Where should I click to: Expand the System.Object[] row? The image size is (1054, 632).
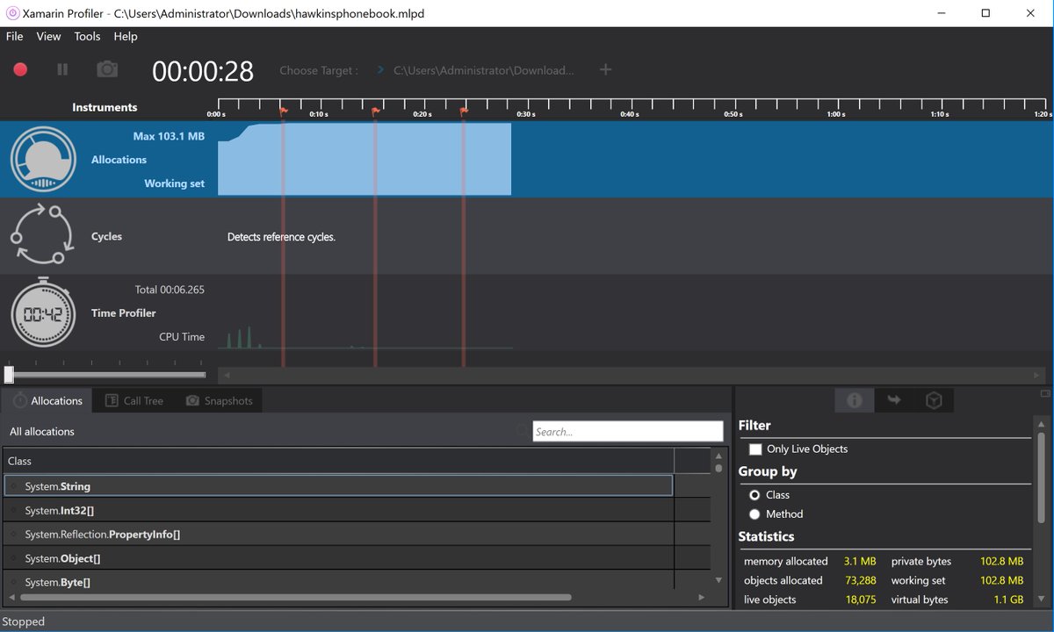click(x=13, y=558)
